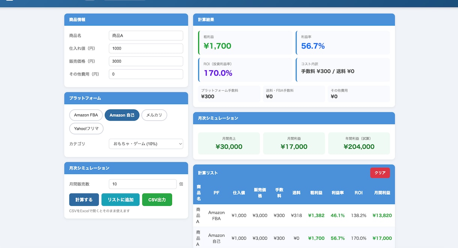Click the その他費用 ¥0 result box
Viewport: 458px width, 248px height.
359,94
